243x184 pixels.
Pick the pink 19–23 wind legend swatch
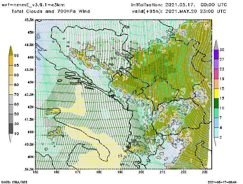pyautogui.click(x=216, y=74)
